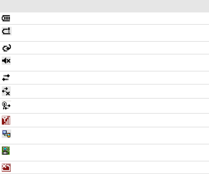Click the red missed-call arrow icon with X
The height and width of the screenshot is (174, 209).
pyautogui.click(x=6, y=167)
